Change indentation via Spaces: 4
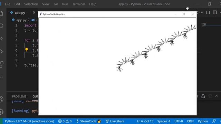The width and height of the screenshot is (221, 124). tap(164, 121)
